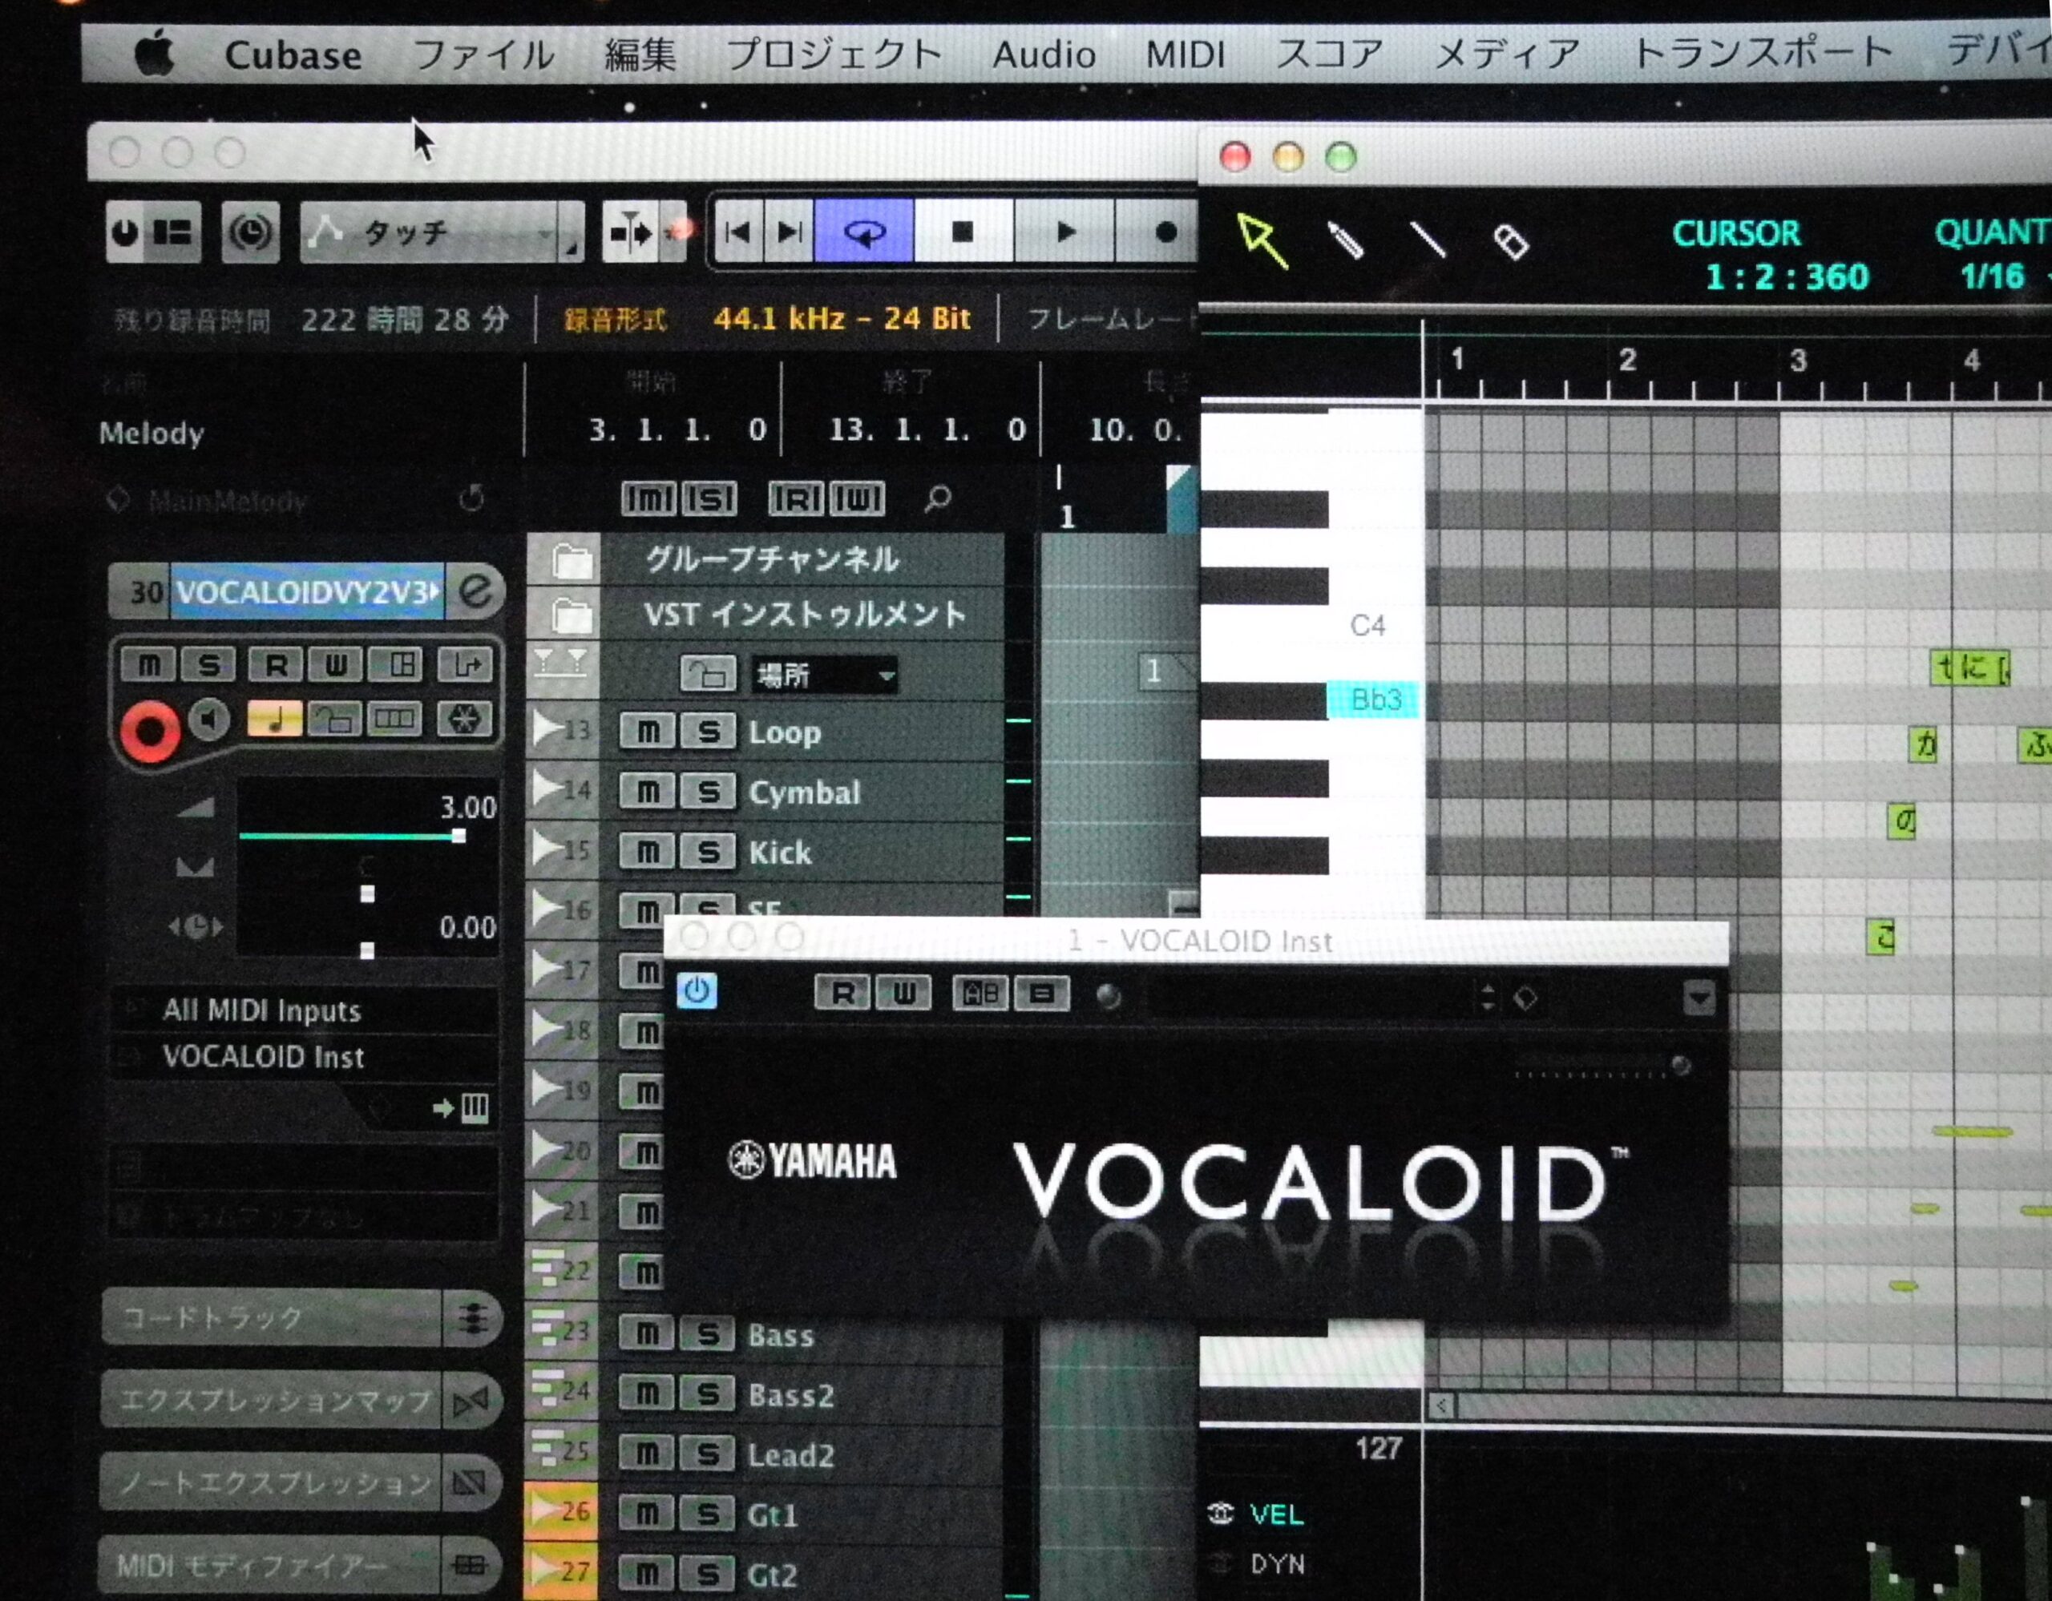Toggle Write automation in VOCALOID Inst window
This screenshot has height=1601, width=2052.
903,994
